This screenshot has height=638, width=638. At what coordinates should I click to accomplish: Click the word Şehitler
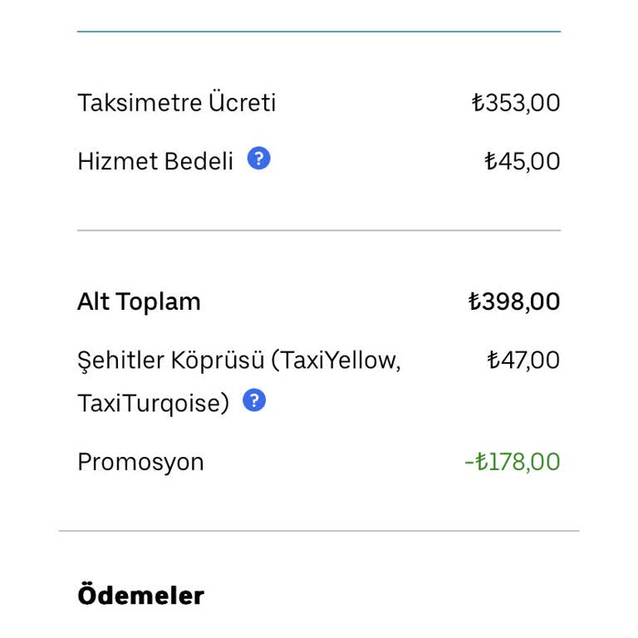[x=121, y=361]
